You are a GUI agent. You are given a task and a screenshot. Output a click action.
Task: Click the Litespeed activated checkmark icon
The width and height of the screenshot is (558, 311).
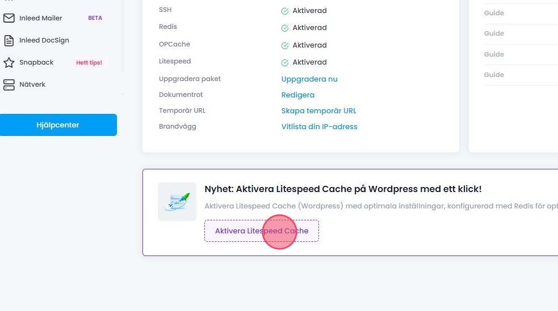(285, 62)
